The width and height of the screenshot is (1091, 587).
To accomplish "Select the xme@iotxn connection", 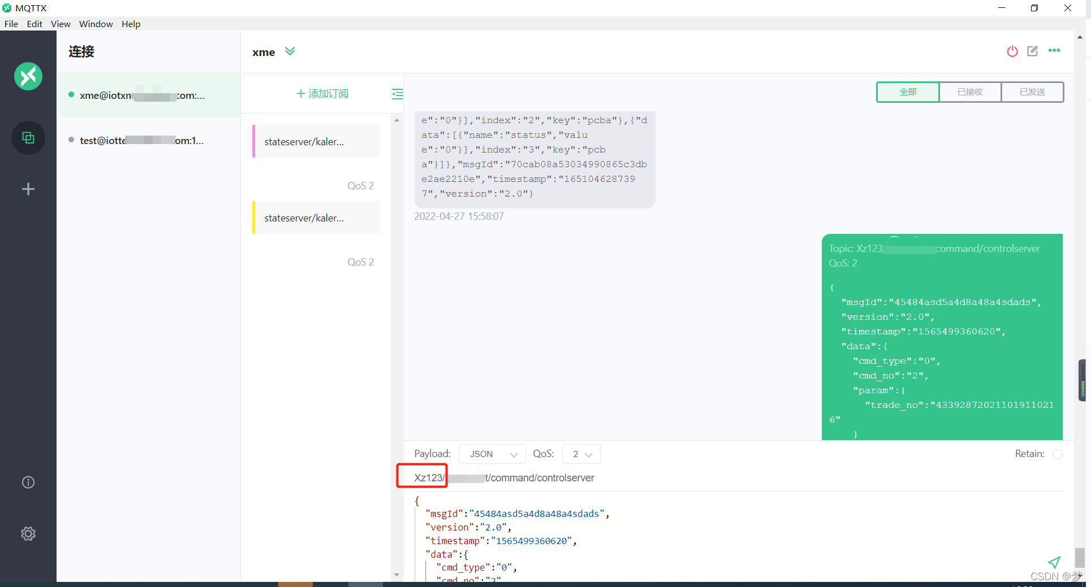I will 148,95.
